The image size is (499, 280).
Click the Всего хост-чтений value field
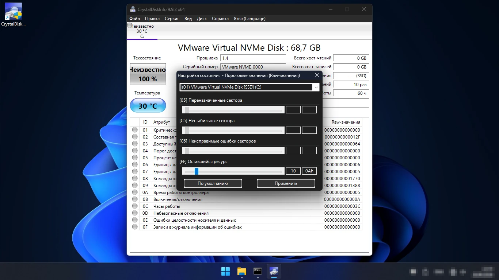click(351, 58)
